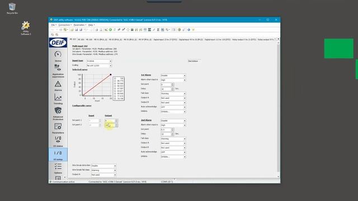Select curve point radio button 96.774
358x201 pixels.
pyautogui.click(x=115, y=81)
